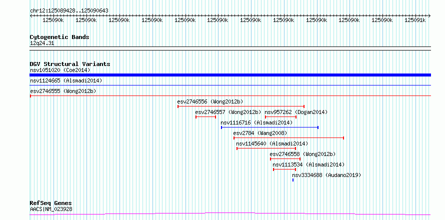Select the red nsv1145640 variant bar
Image resolution: width=445 pixels, height=220 pixels.
(x=266, y=148)
